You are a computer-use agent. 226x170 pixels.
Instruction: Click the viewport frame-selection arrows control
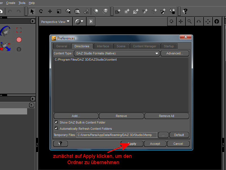click(208, 22)
